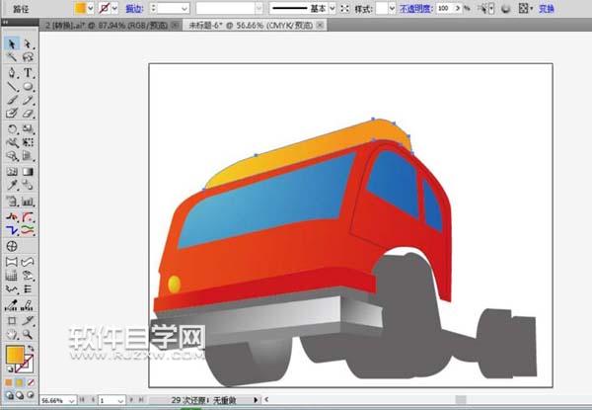The width and height of the screenshot is (592, 410).
Task: Swap fill and stroke colors arrow
Action: coord(31,348)
